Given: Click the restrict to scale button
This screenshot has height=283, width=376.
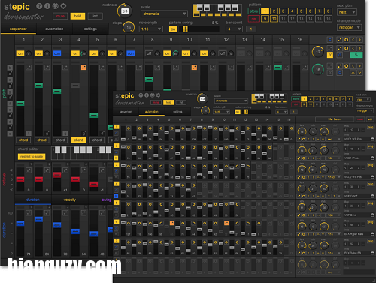Looking at the screenshot, I should [x=32, y=157].
